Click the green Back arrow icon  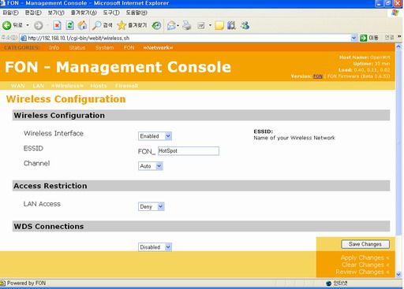point(7,25)
